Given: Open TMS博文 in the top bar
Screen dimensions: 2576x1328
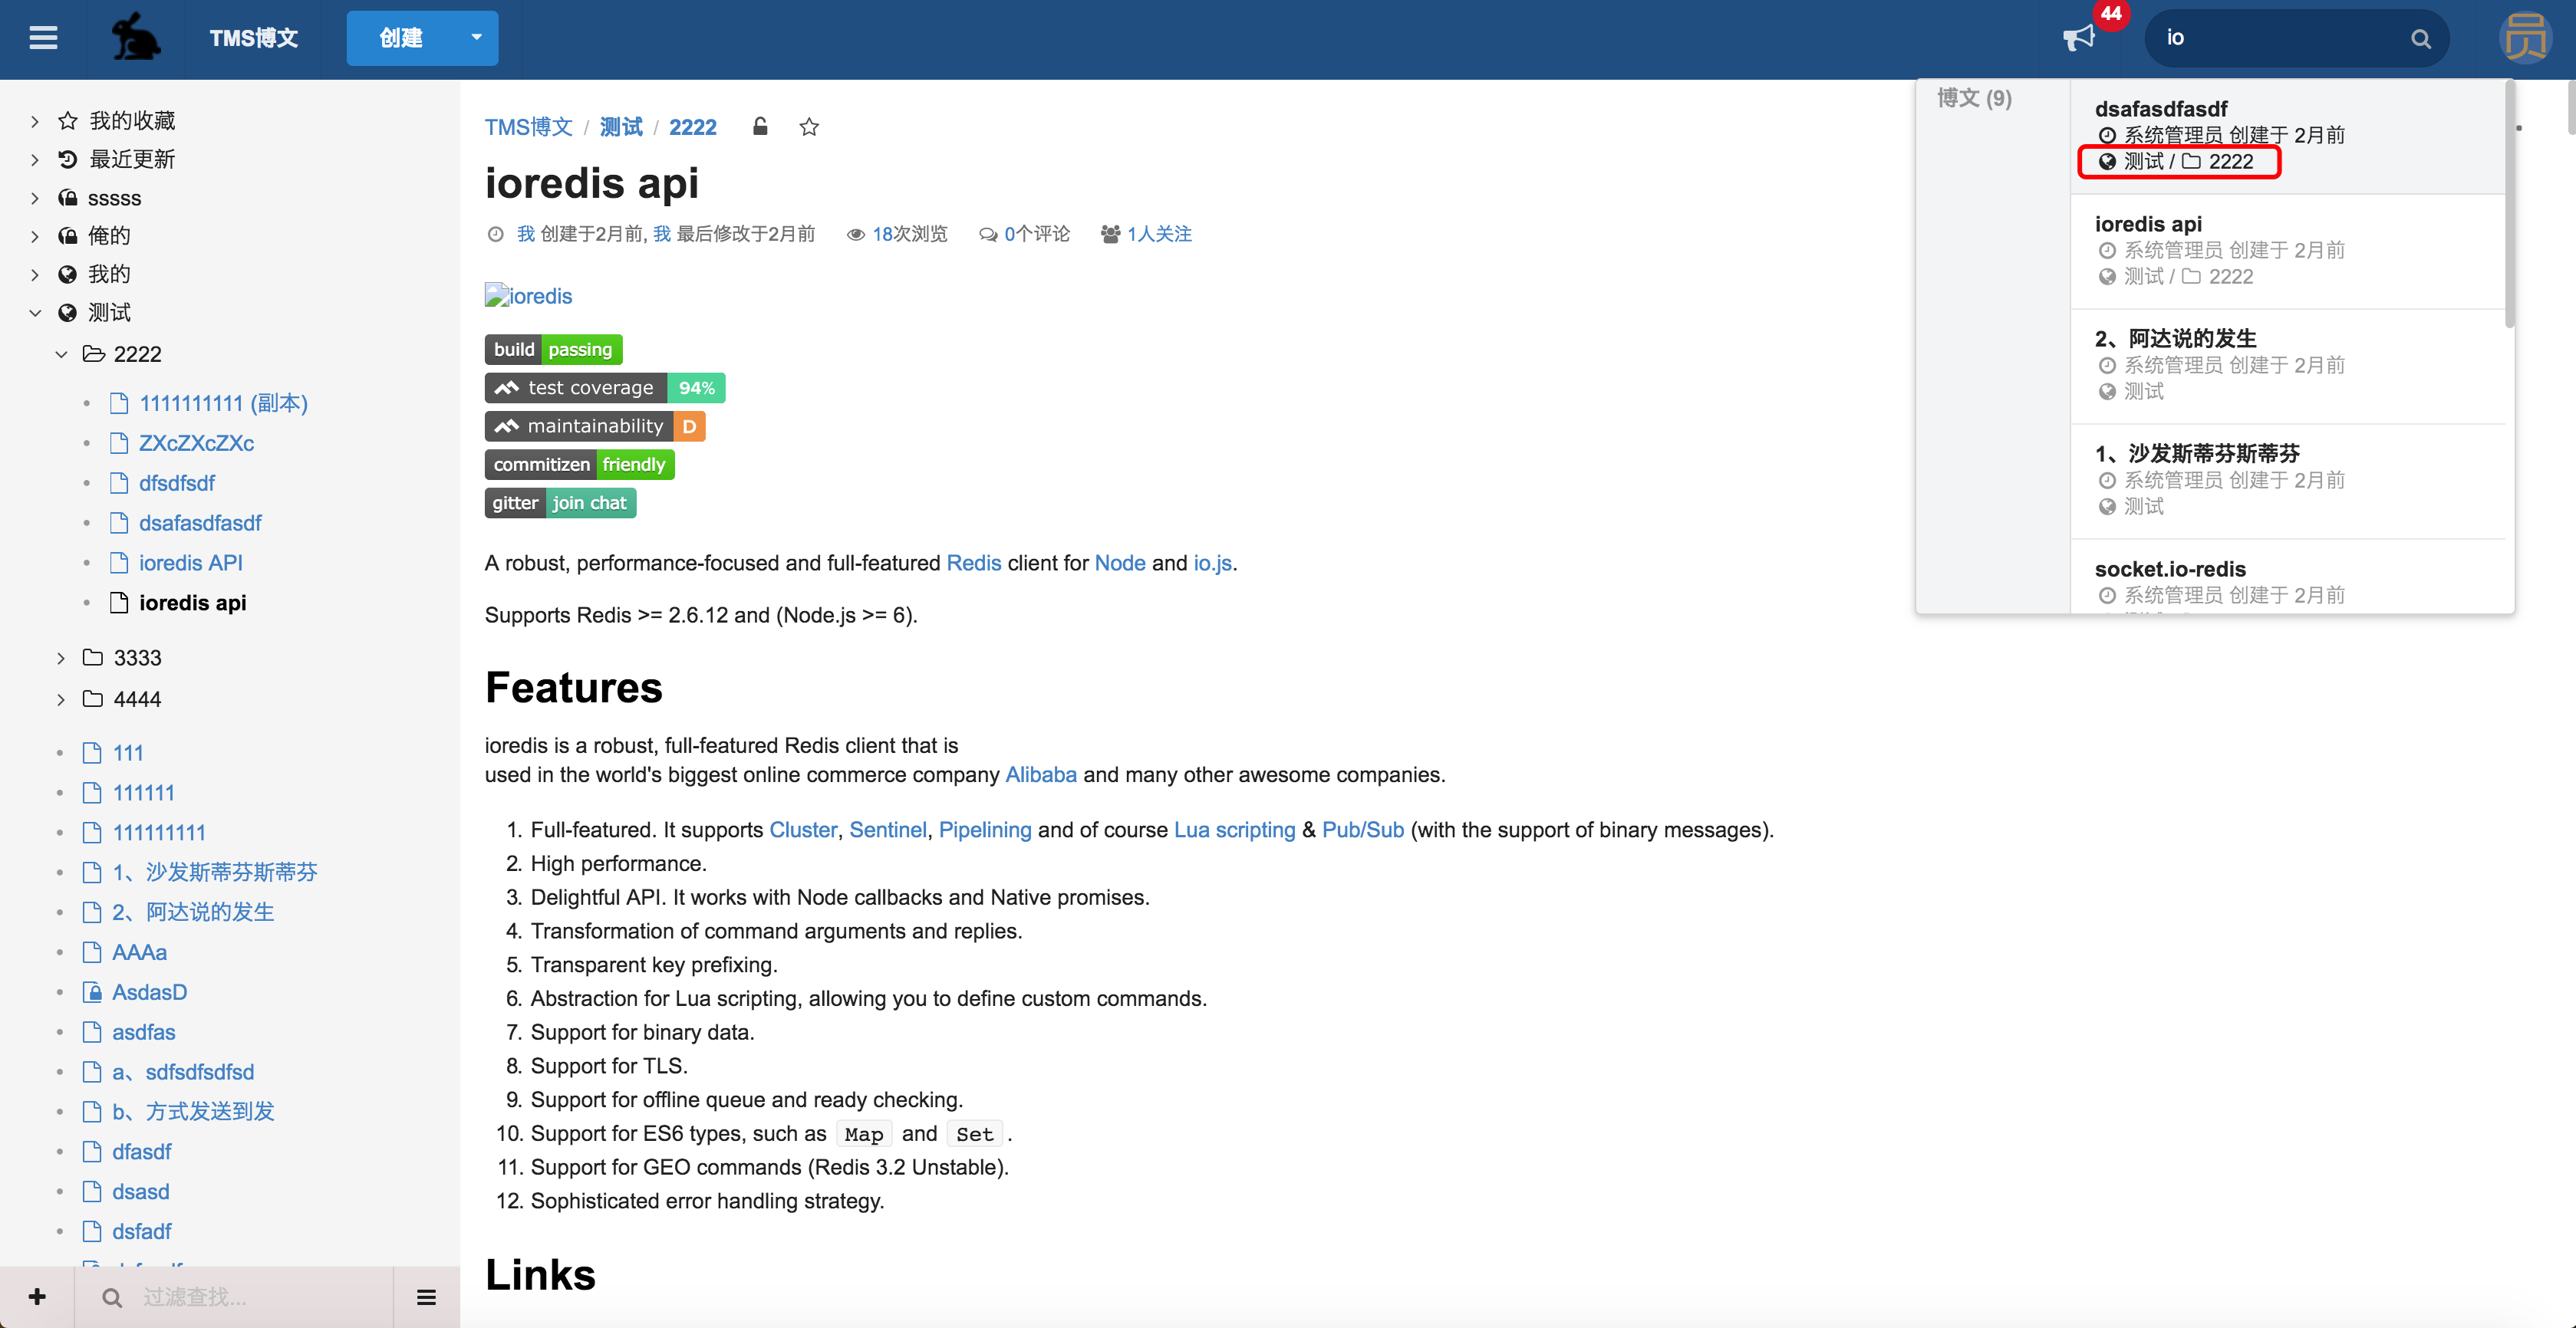Looking at the screenshot, I should pyautogui.click(x=253, y=38).
